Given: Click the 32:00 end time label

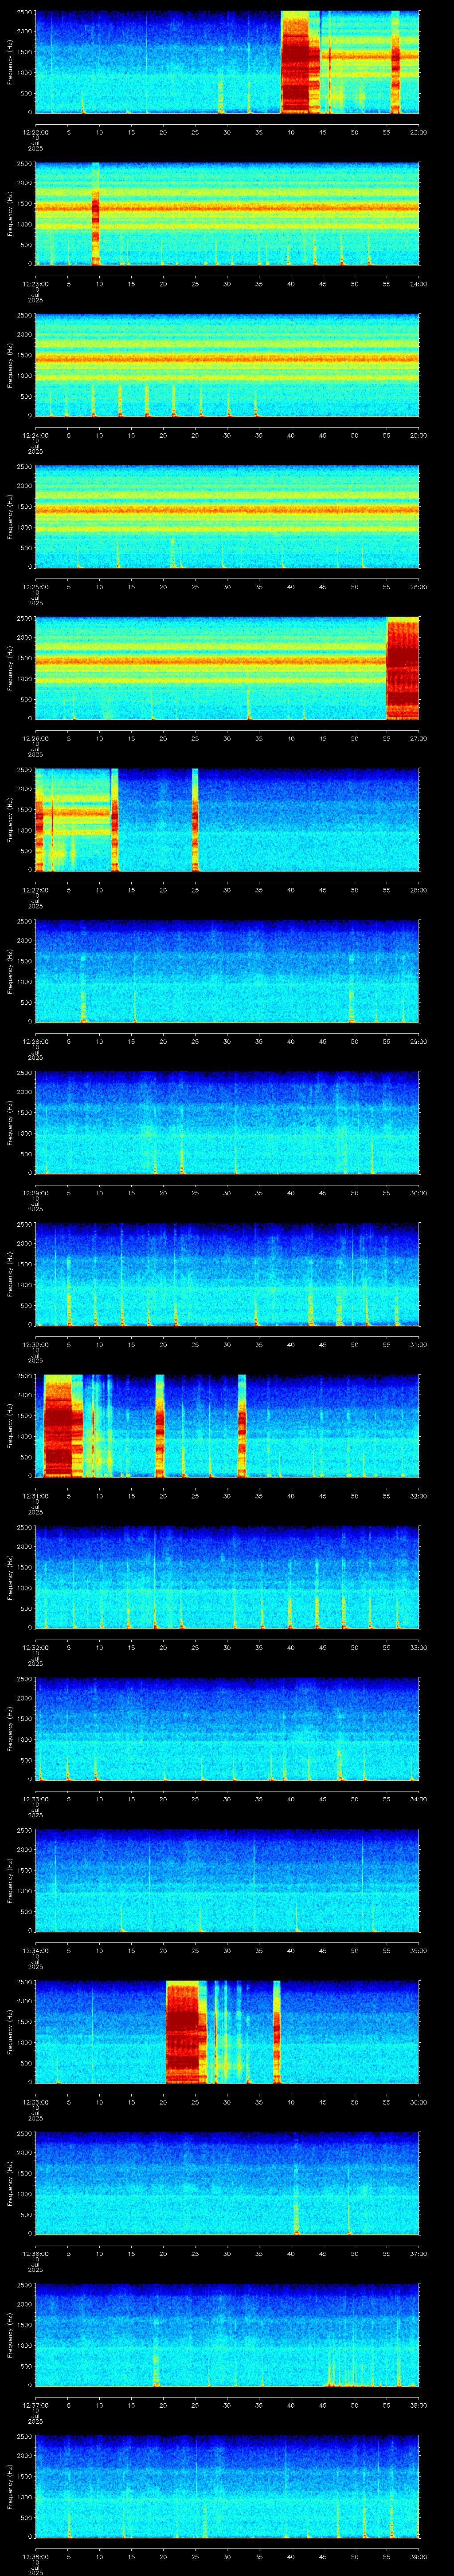Looking at the screenshot, I should click(x=418, y=1495).
